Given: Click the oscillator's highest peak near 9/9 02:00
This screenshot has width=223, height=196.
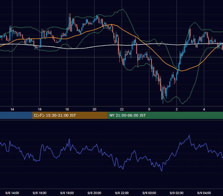Looking at the screenshot, I should (189, 136).
